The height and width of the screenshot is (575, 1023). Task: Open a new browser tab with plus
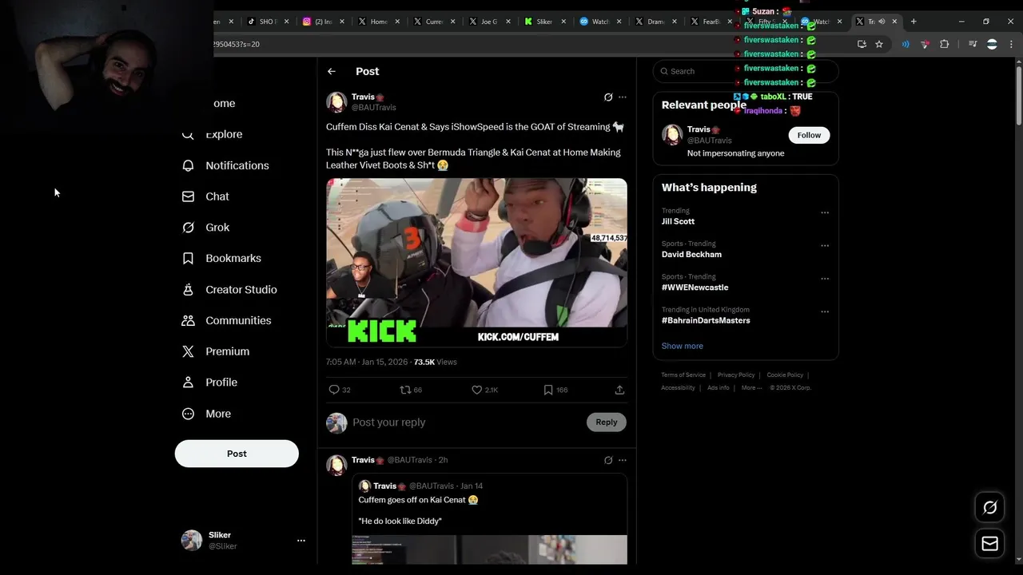914,22
